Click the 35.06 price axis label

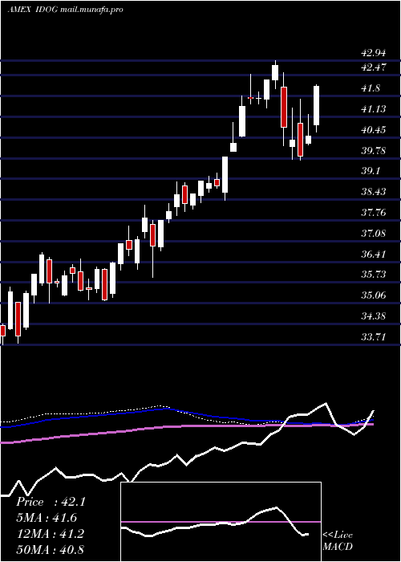click(374, 295)
